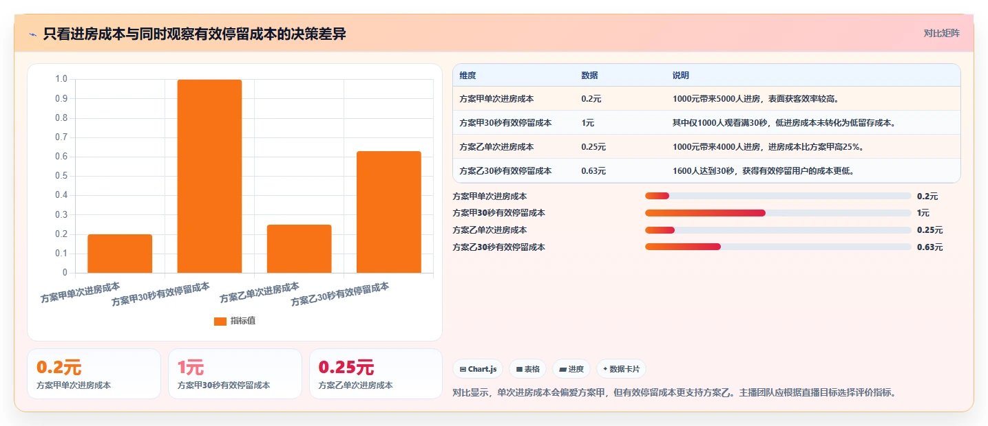
Task: Click description 其中仅1000人观看满30秒
Action: (x=784, y=123)
